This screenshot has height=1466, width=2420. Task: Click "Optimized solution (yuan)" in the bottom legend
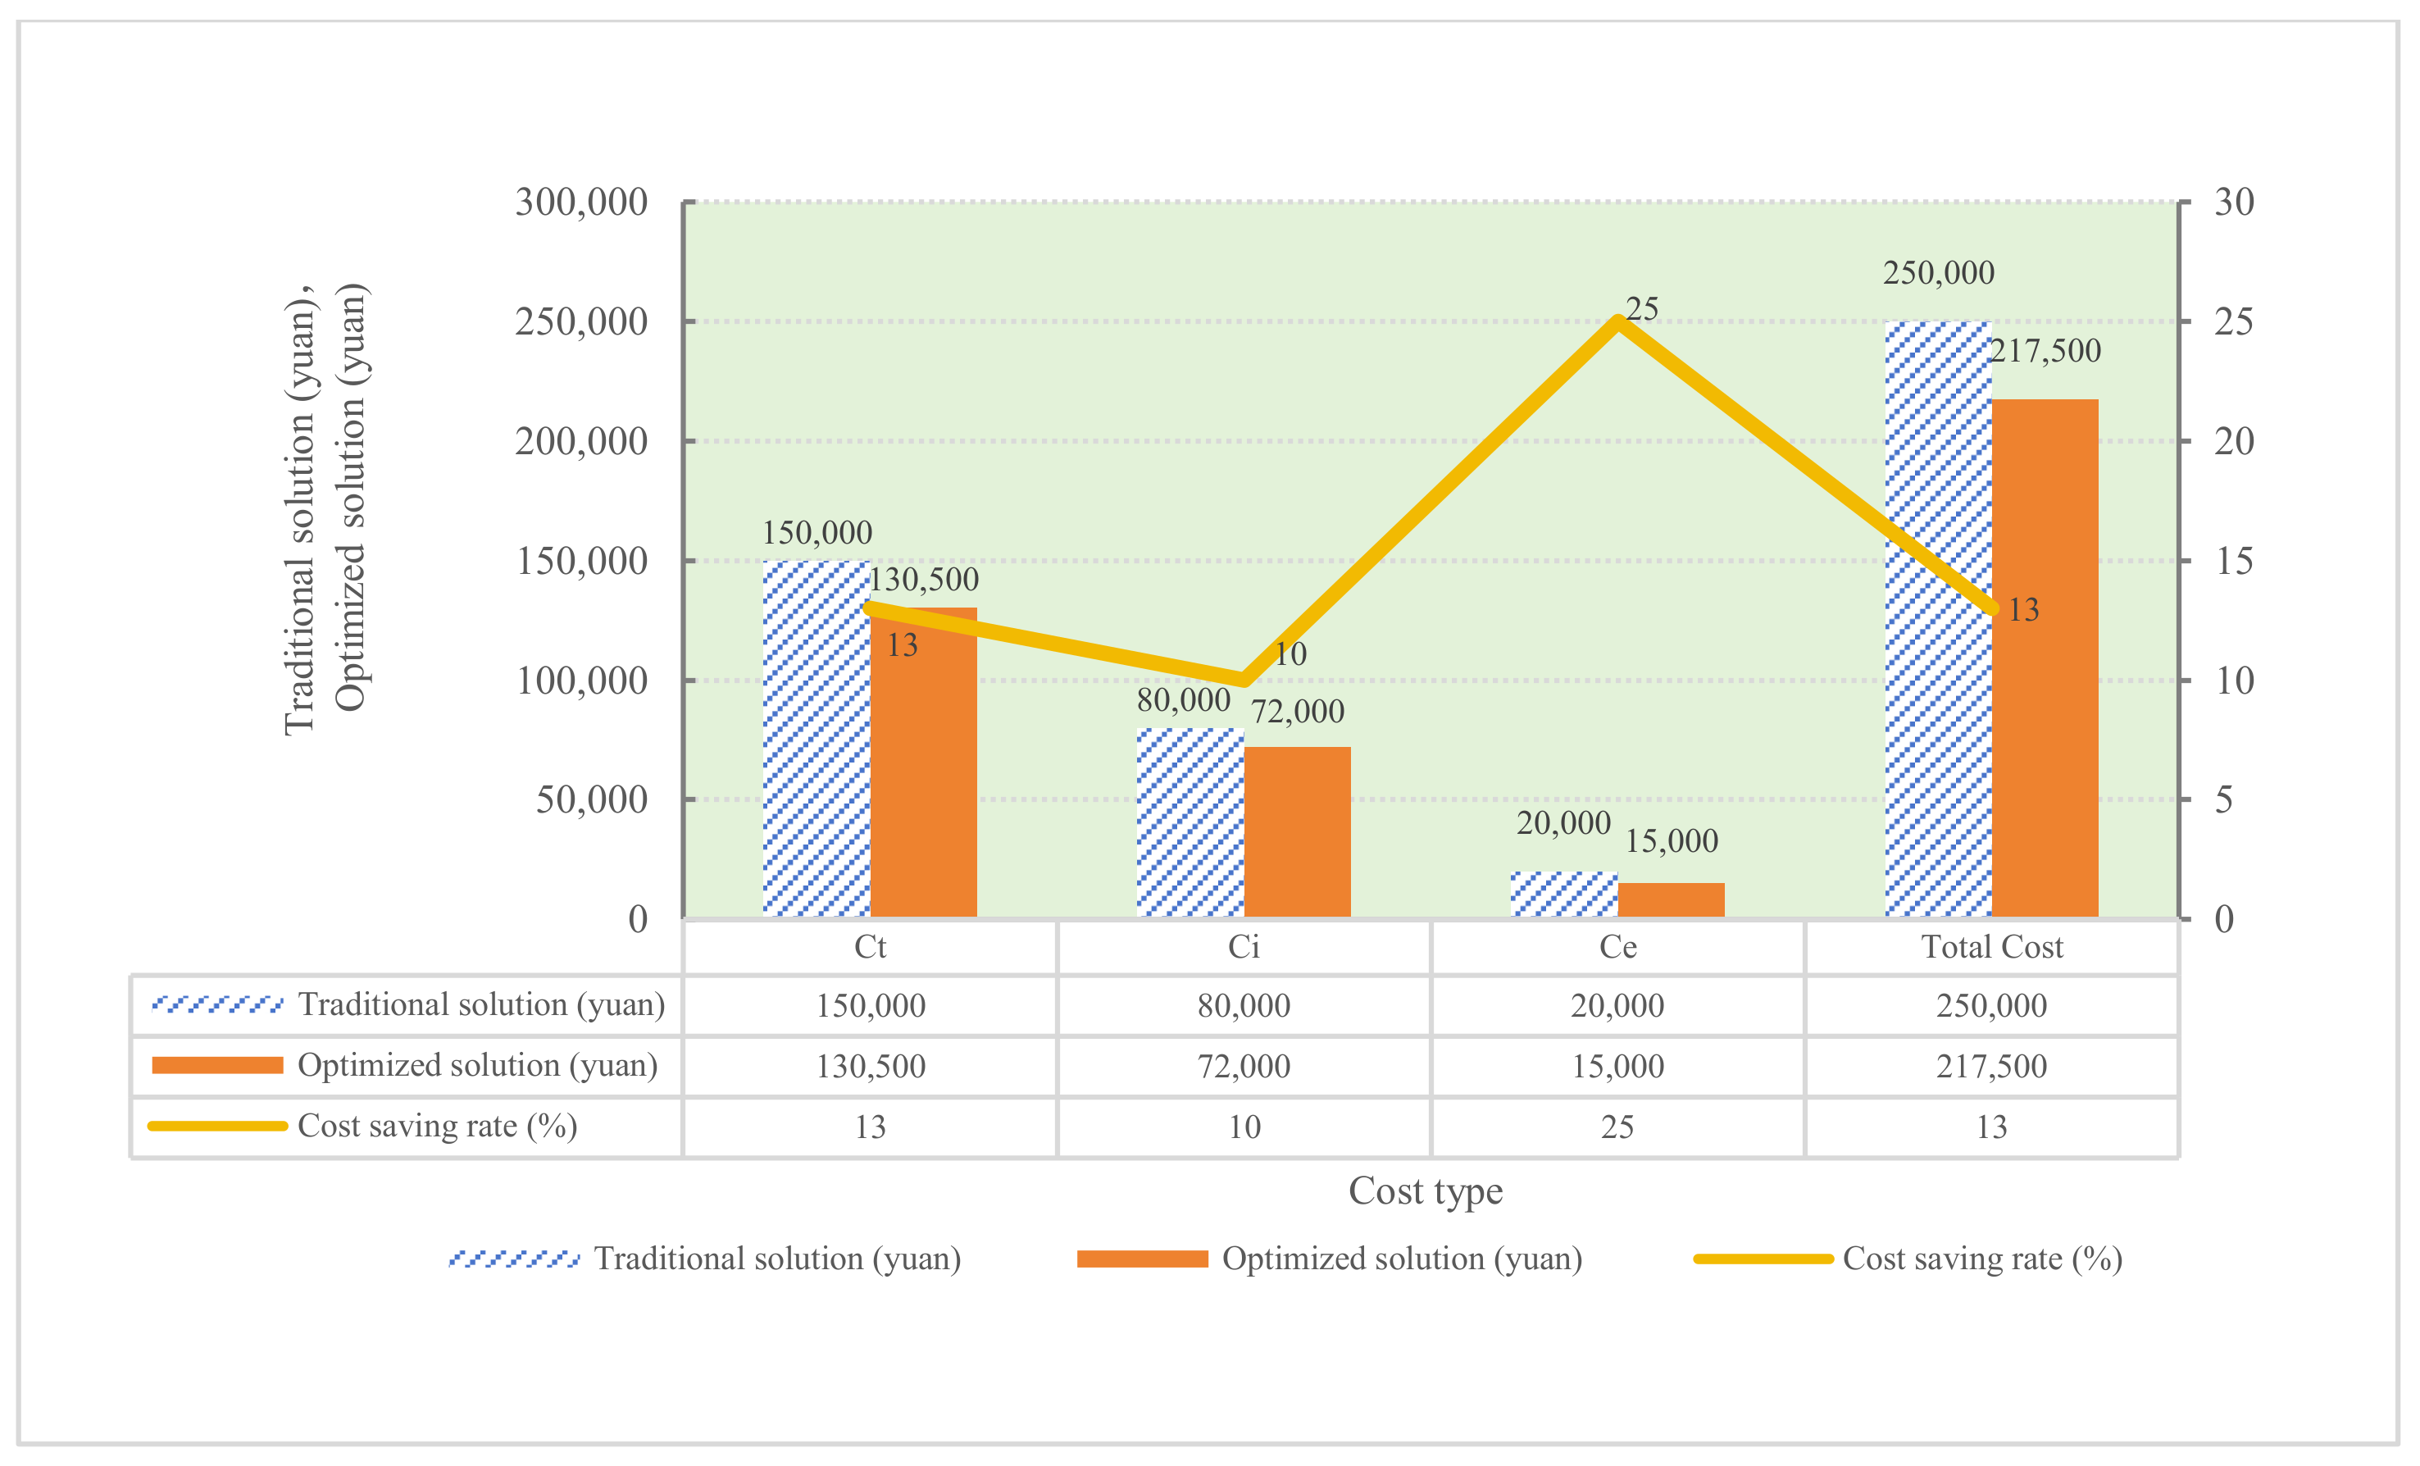(1402, 1259)
